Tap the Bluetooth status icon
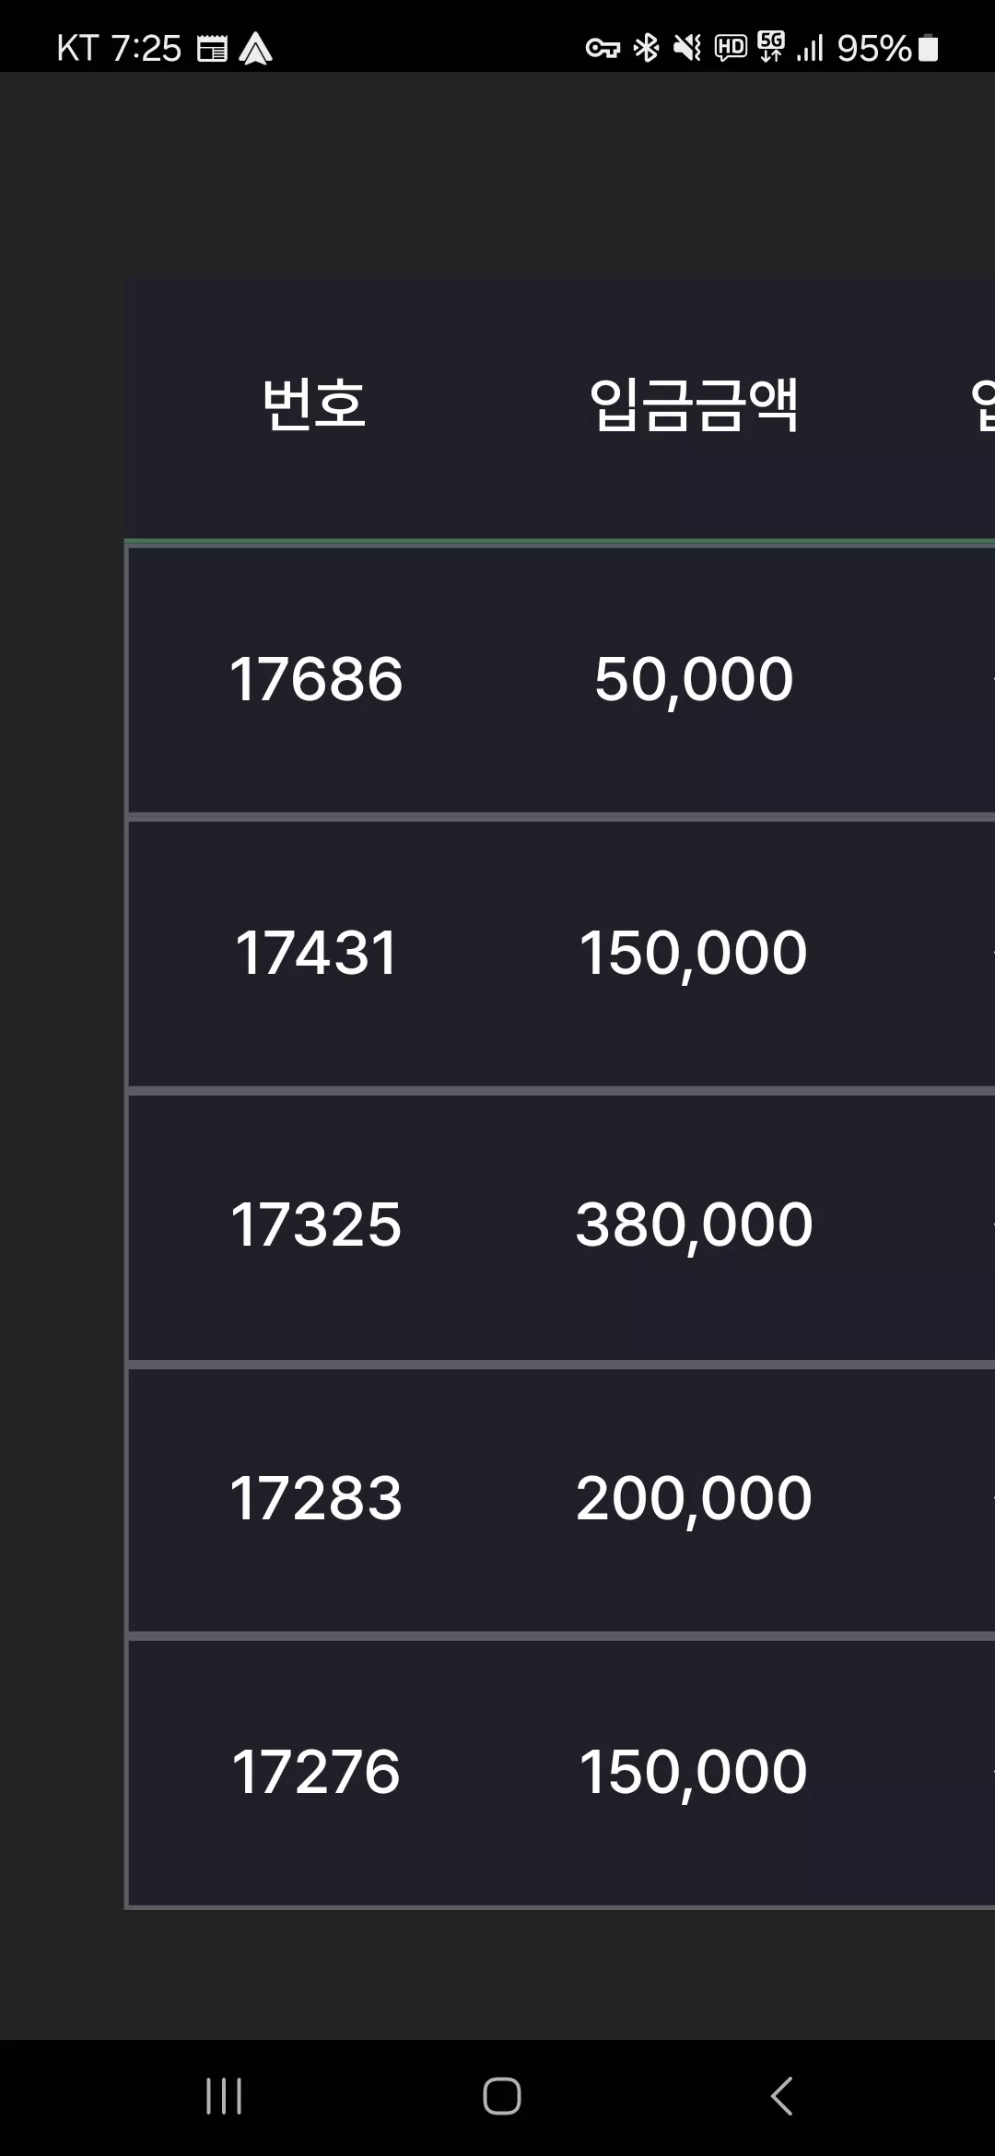This screenshot has width=995, height=2156. click(x=647, y=47)
